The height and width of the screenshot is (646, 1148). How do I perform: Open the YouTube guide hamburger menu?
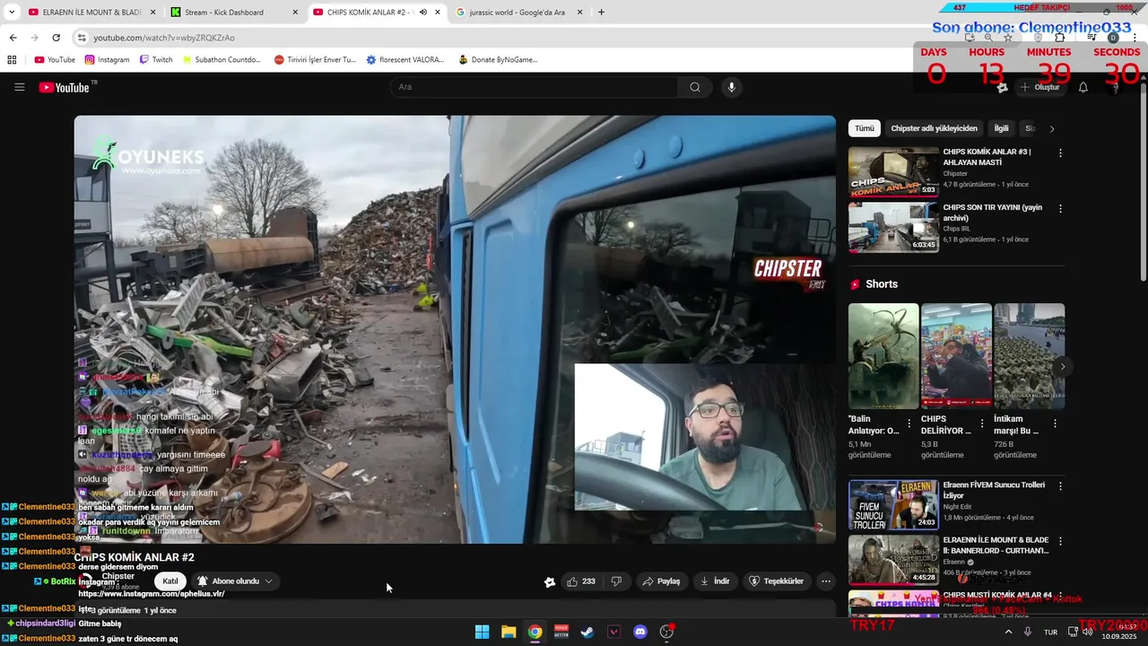pos(19,87)
